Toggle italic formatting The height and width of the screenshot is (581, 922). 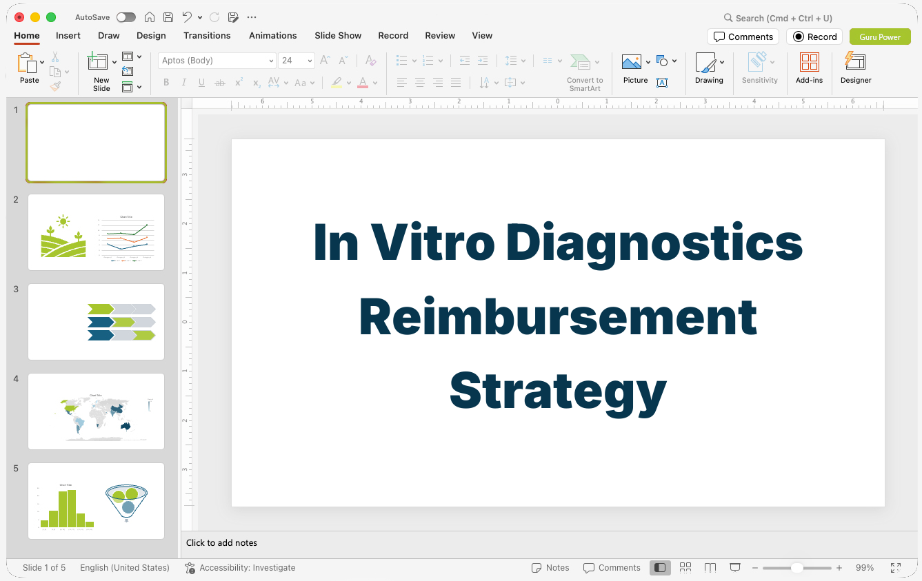184,83
